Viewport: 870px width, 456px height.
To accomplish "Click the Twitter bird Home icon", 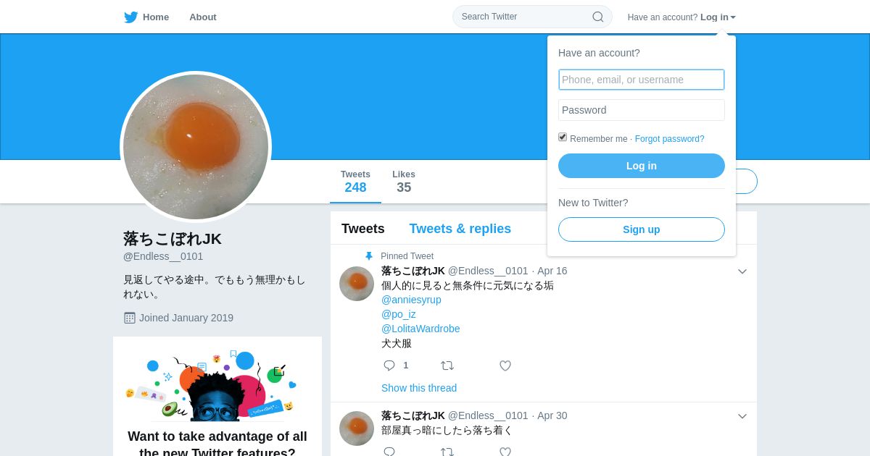I will (130, 17).
